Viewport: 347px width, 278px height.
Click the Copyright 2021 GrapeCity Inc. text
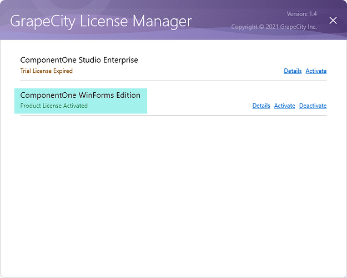tap(274, 27)
